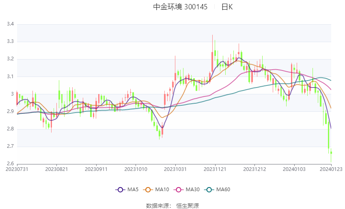Click the purple MA5 legend circle marker
Screen dimensions: 345x209
120,189
